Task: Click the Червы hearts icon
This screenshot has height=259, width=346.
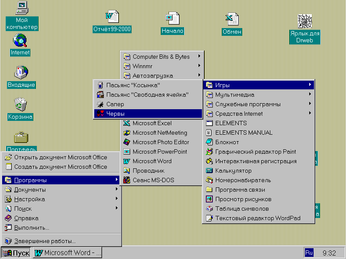Action: point(100,114)
